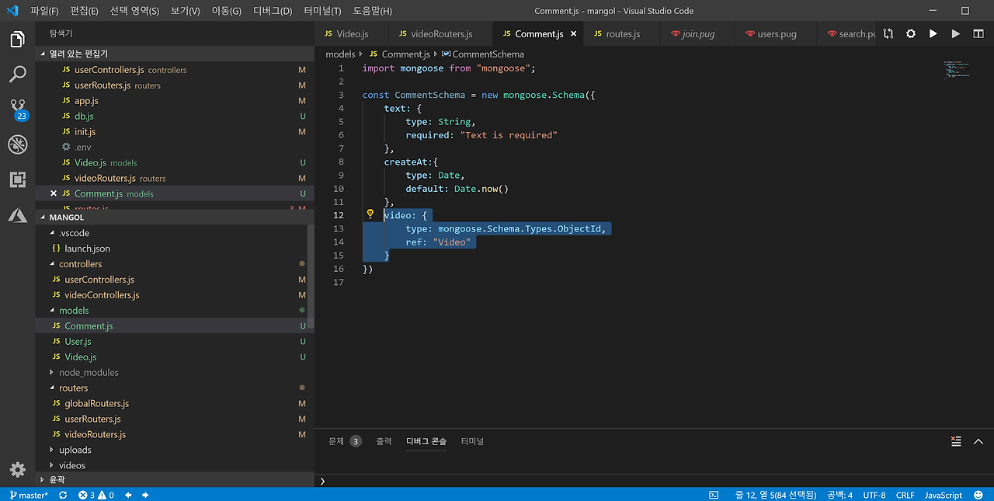Open the Debug view in activity bar
The image size is (994, 501).
(17, 144)
